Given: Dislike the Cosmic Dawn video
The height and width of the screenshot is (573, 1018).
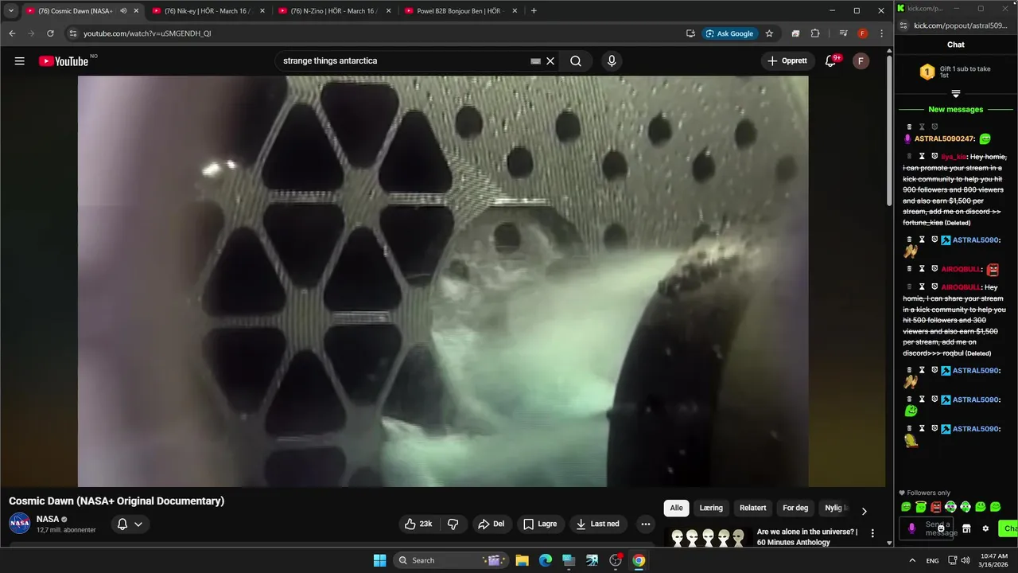Looking at the screenshot, I should [x=453, y=524].
